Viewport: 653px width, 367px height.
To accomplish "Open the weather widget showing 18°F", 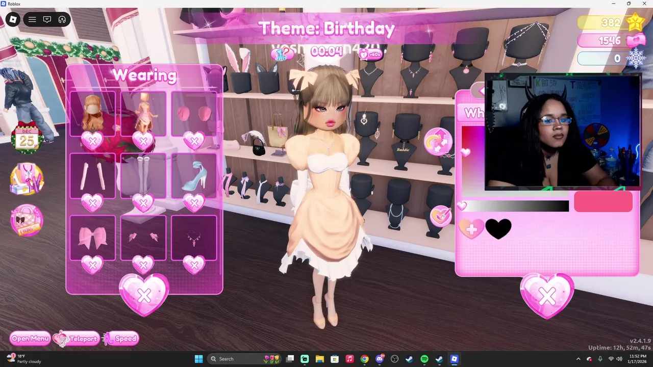I will point(24,359).
